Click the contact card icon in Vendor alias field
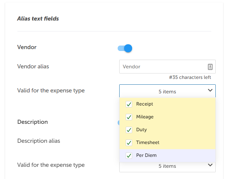226x179 pixels. [x=210, y=67]
